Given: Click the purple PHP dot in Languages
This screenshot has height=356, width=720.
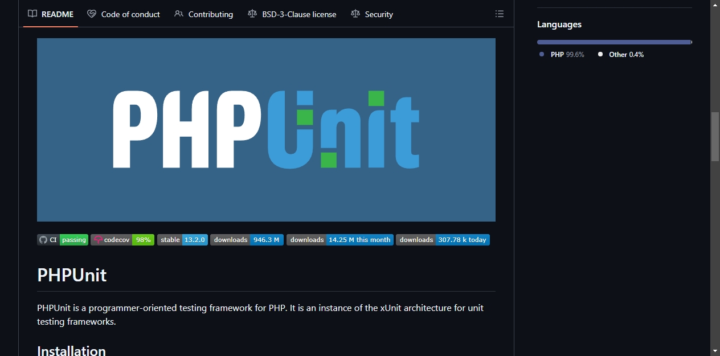Looking at the screenshot, I should click(x=542, y=54).
